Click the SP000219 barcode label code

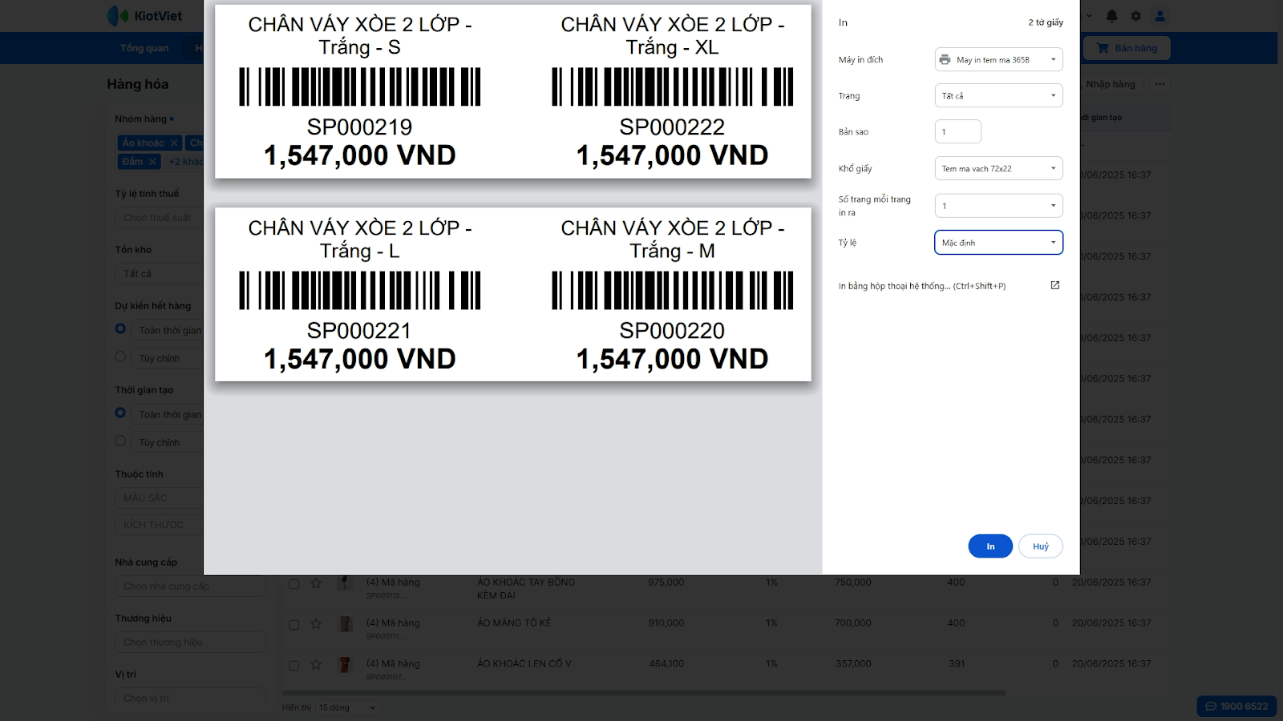coord(359,127)
